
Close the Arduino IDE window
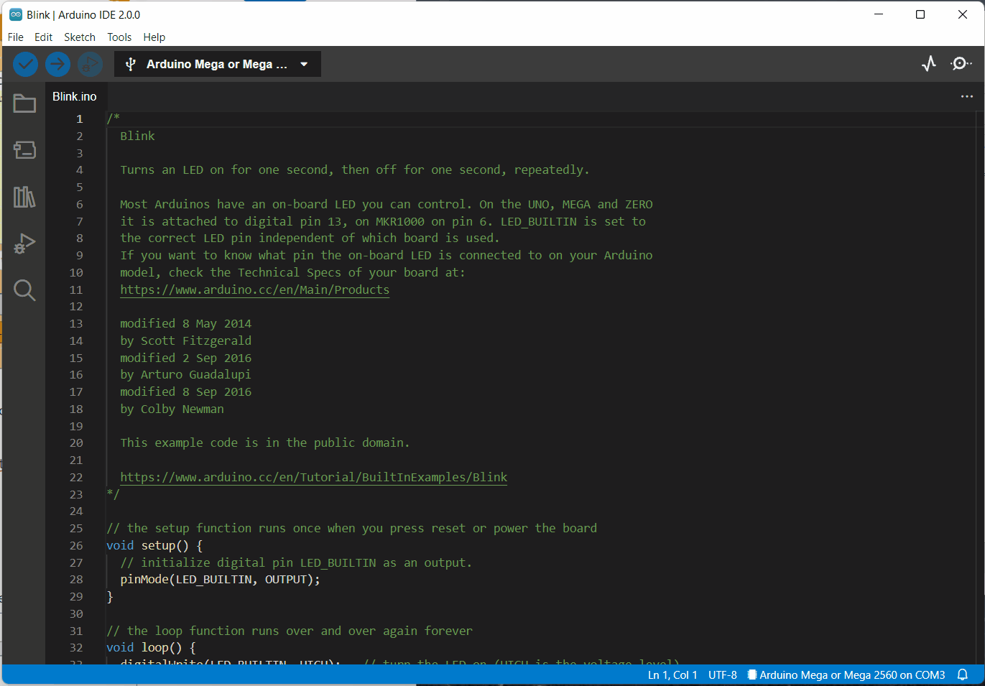point(963,14)
